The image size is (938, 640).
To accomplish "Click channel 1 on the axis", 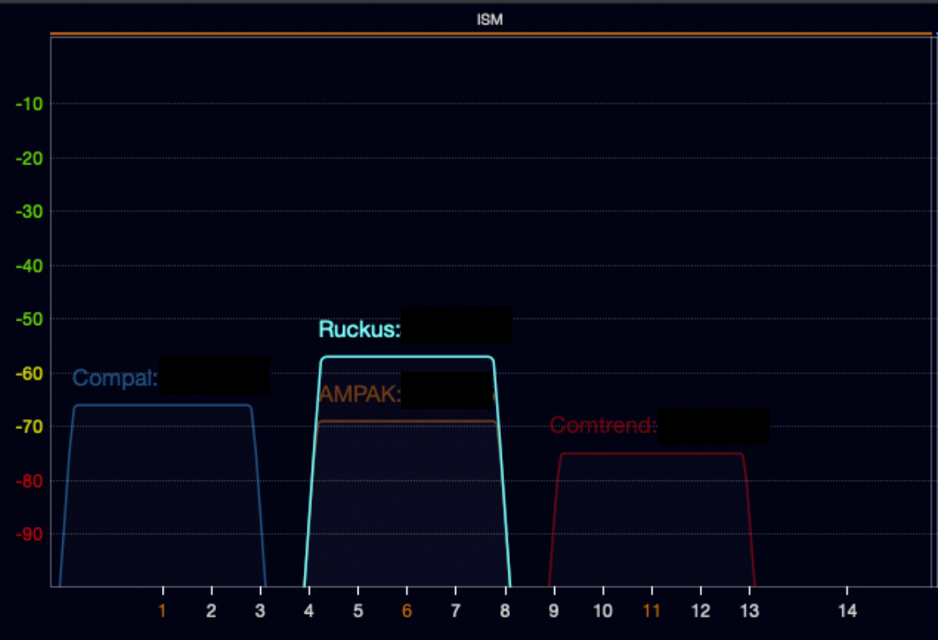I will point(162,611).
